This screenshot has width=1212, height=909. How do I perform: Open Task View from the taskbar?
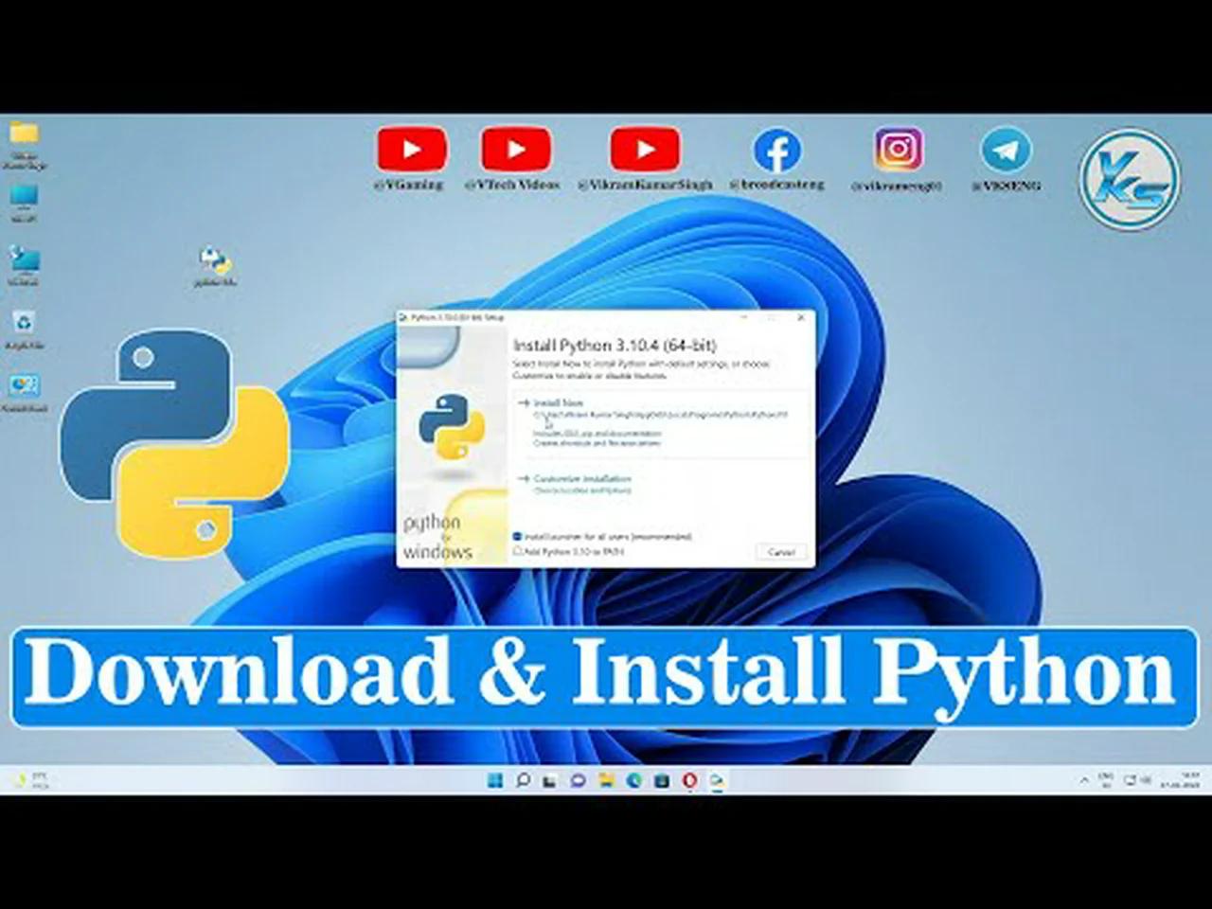pos(550,780)
